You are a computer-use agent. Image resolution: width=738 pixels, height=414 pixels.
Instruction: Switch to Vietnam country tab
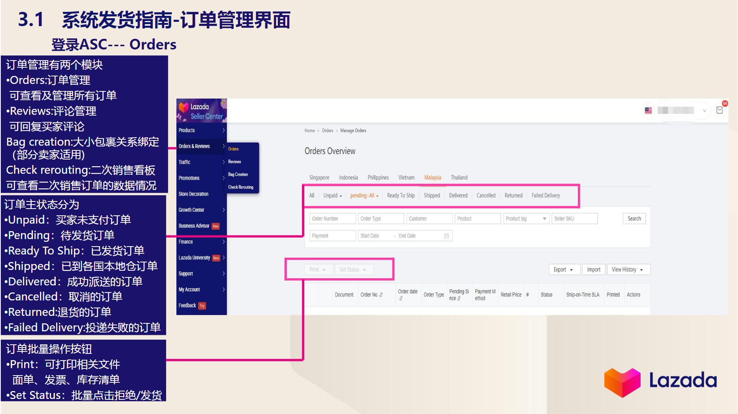[x=407, y=178]
